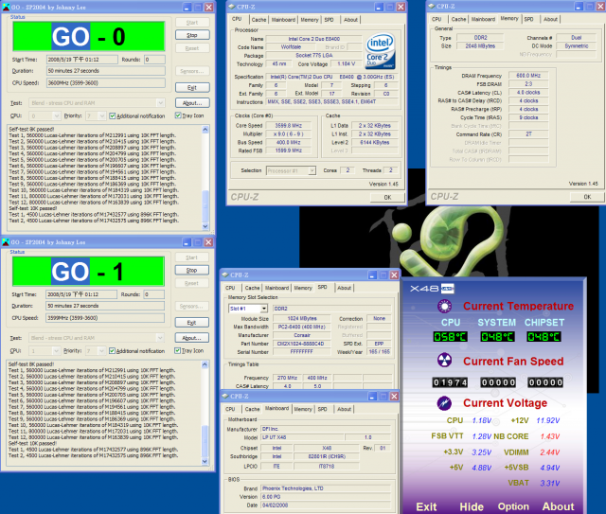Click OK in CPU-Z Memory window
Viewport: 606px width, 514px height.
coord(587,197)
